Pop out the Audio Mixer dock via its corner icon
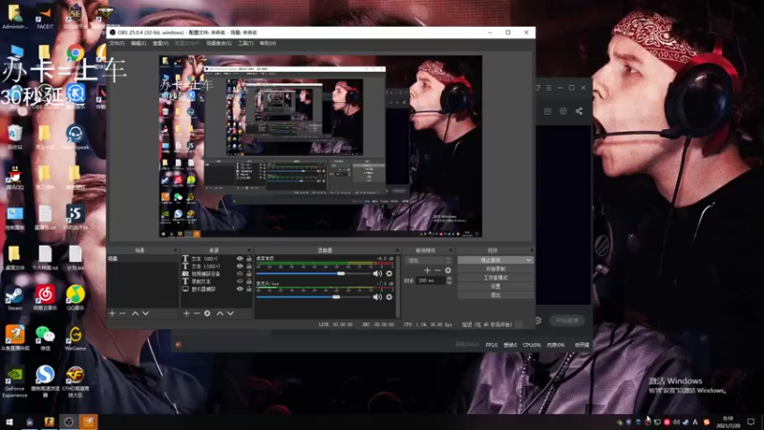 [397, 250]
